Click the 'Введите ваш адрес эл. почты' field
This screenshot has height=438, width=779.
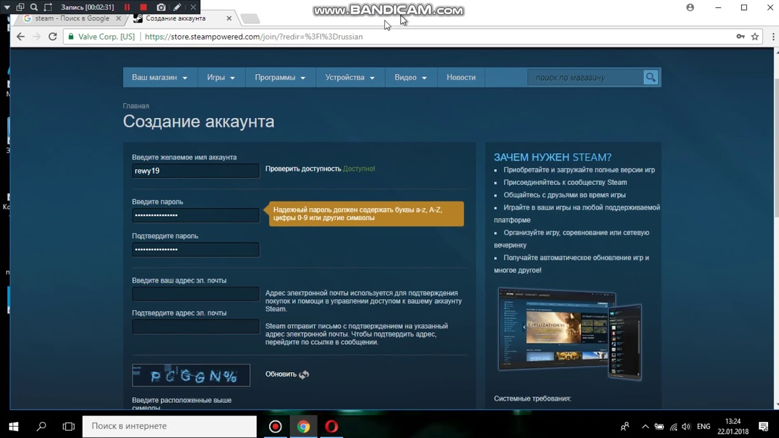[195, 294]
